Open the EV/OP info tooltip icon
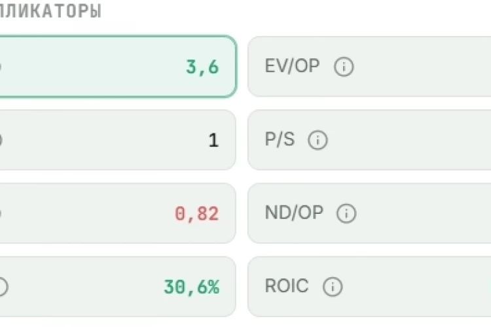 [x=344, y=67]
